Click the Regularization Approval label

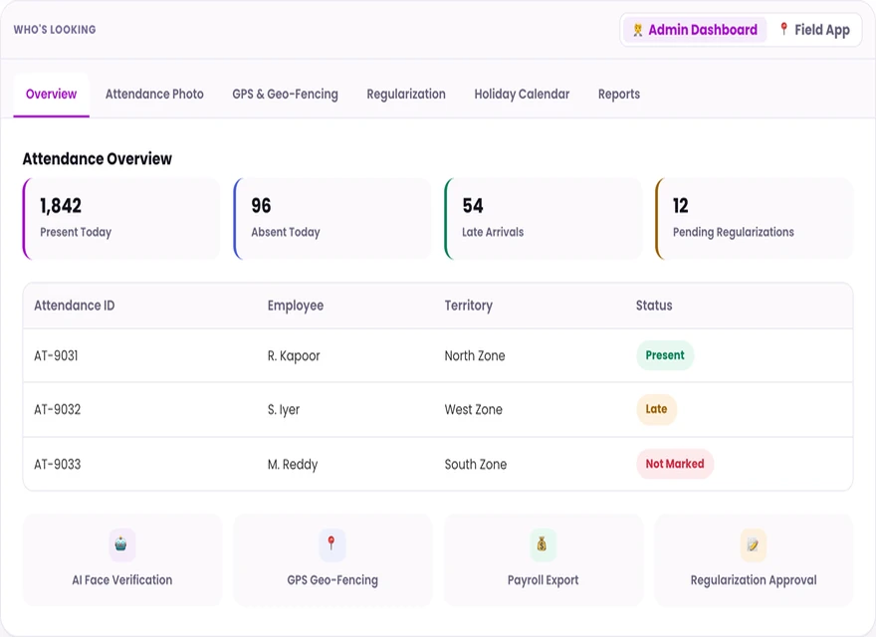coord(754,580)
